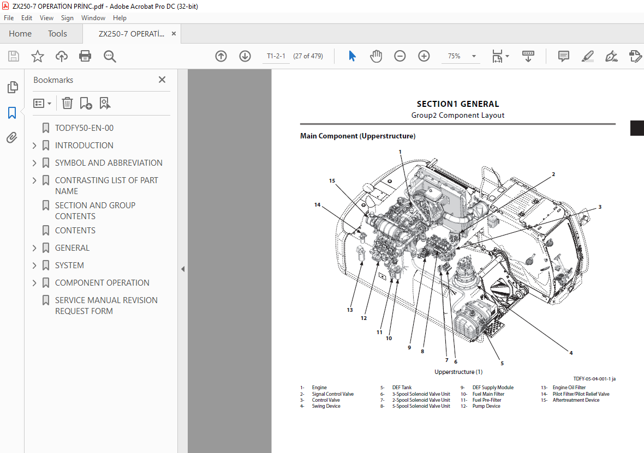Image resolution: width=644 pixels, height=453 pixels.
Task: Select the highlight text pen icon
Action: click(588, 56)
